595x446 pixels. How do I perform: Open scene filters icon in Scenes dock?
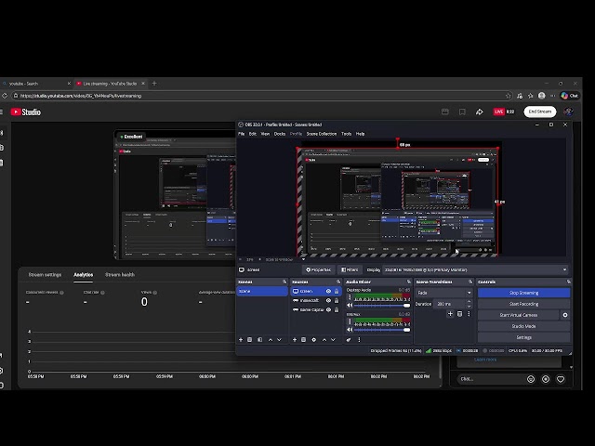pos(260,340)
